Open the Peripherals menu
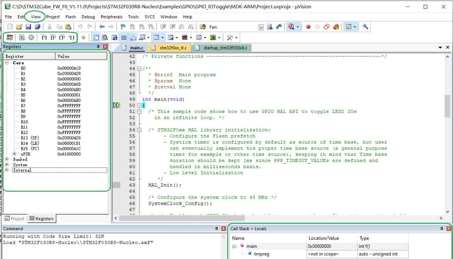The height and width of the screenshot is (259, 453). point(111,17)
